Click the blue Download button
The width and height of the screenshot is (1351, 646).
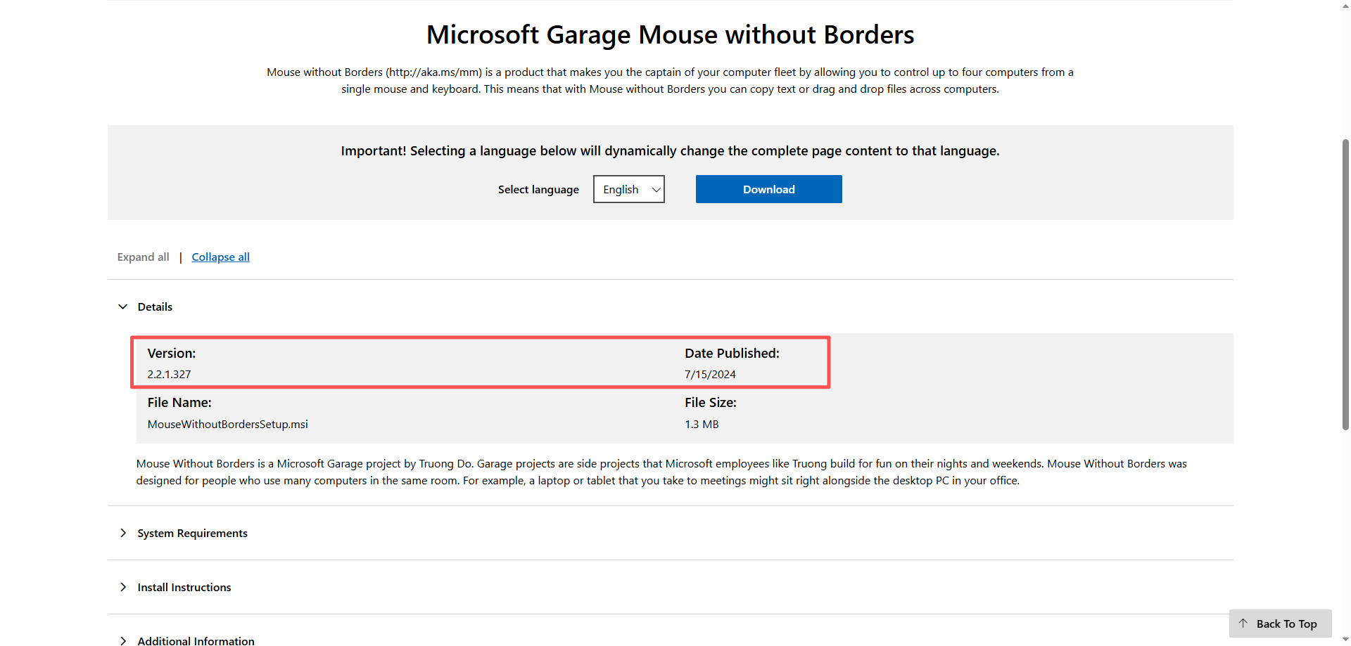click(768, 189)
